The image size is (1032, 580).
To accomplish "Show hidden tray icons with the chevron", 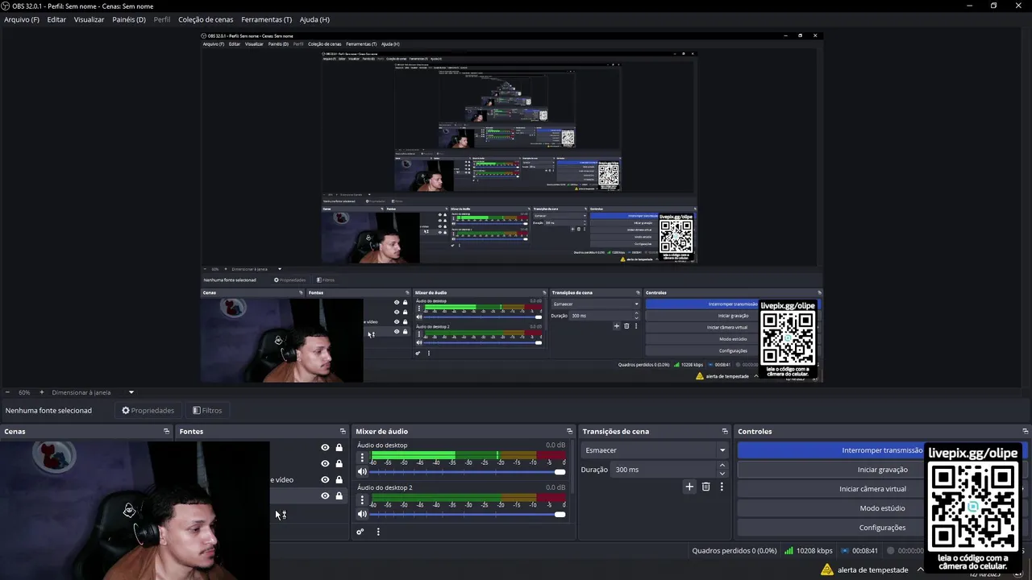I will pyautogui.click(x=920, y=570).
